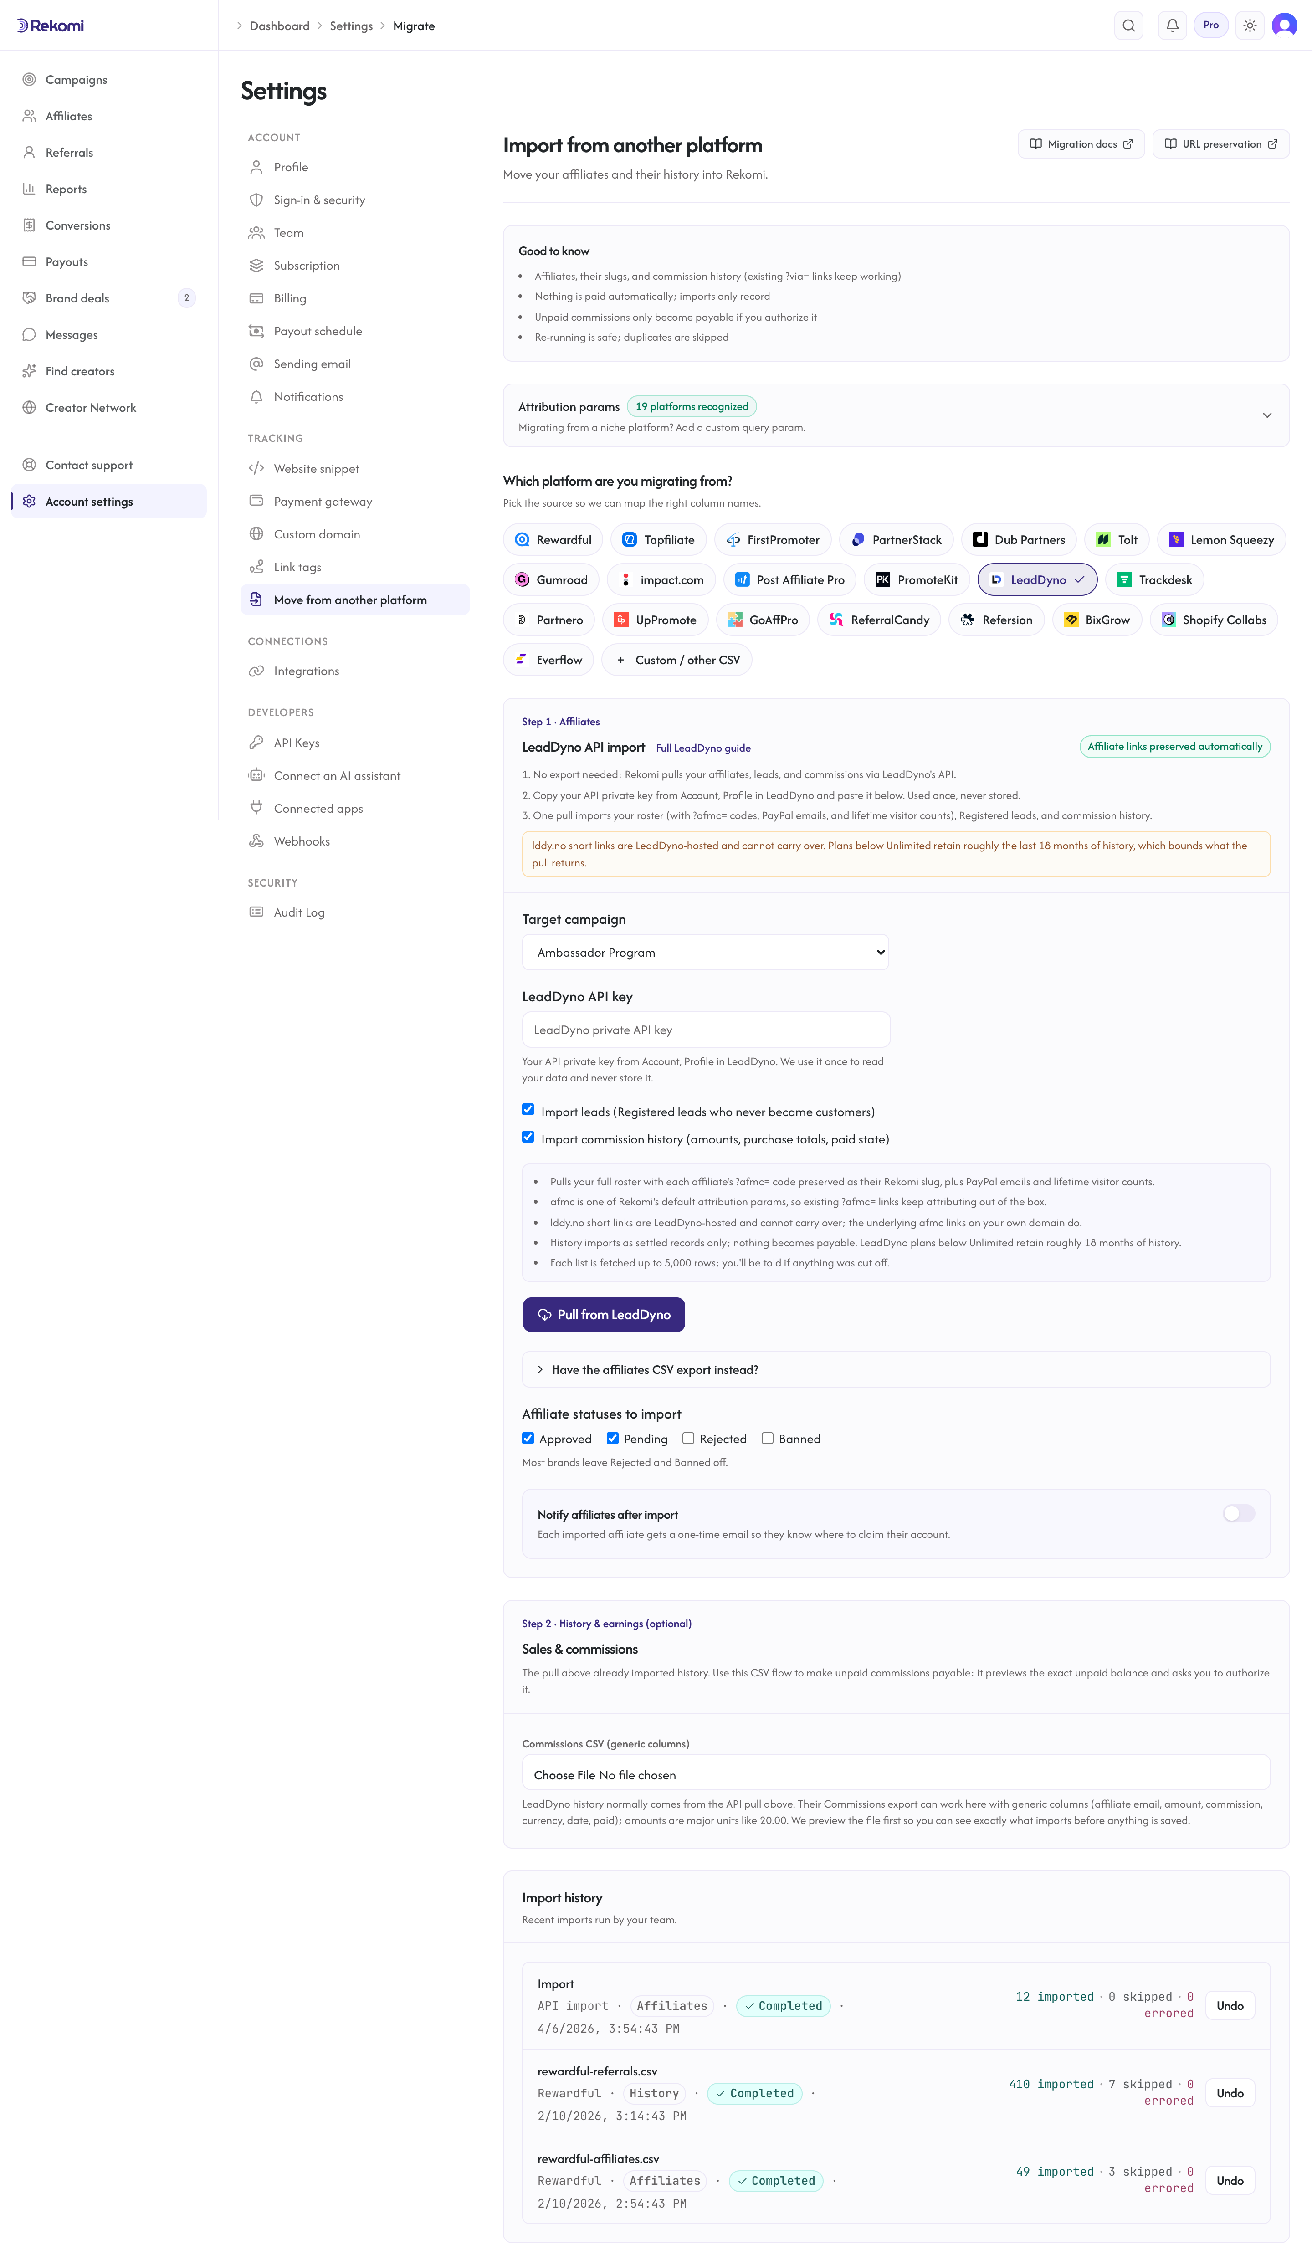The width and height of the screenshot is (1312, 2265).
Task: Check the Rejected status checkbox
Action: [x=688, y=1438]
